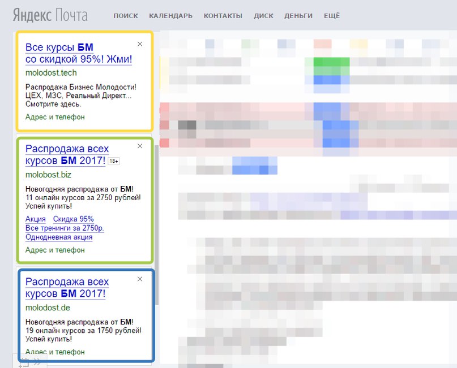This screenshot has width=457, height=368.
Task: Click the "ЦЕХ, МЗС, Реальный Директ..." line
Action: click(78, 96)
